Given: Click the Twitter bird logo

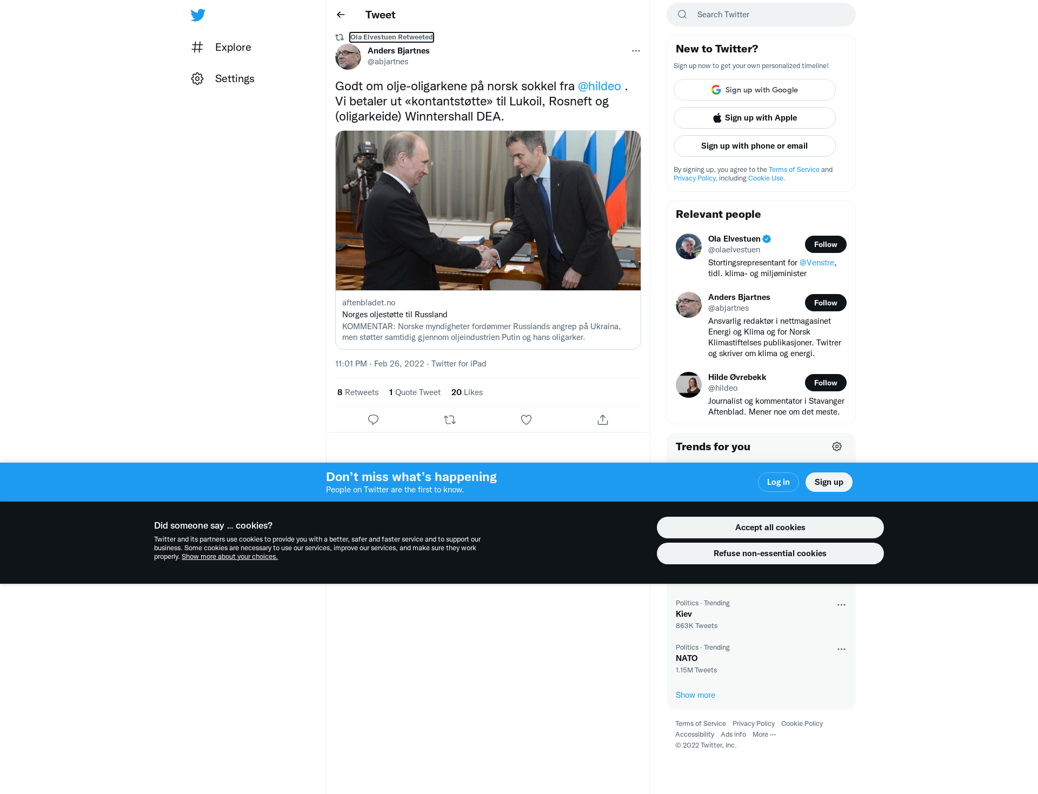Looking at the screenshot, I should point(198,15).
